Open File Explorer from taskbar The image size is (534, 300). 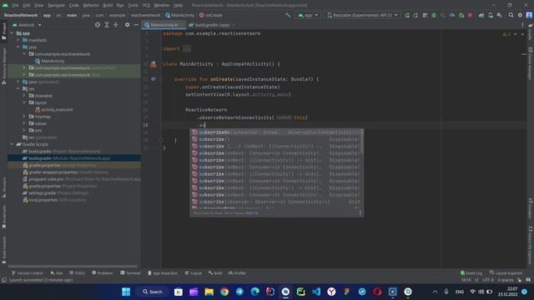click(209, 292)
